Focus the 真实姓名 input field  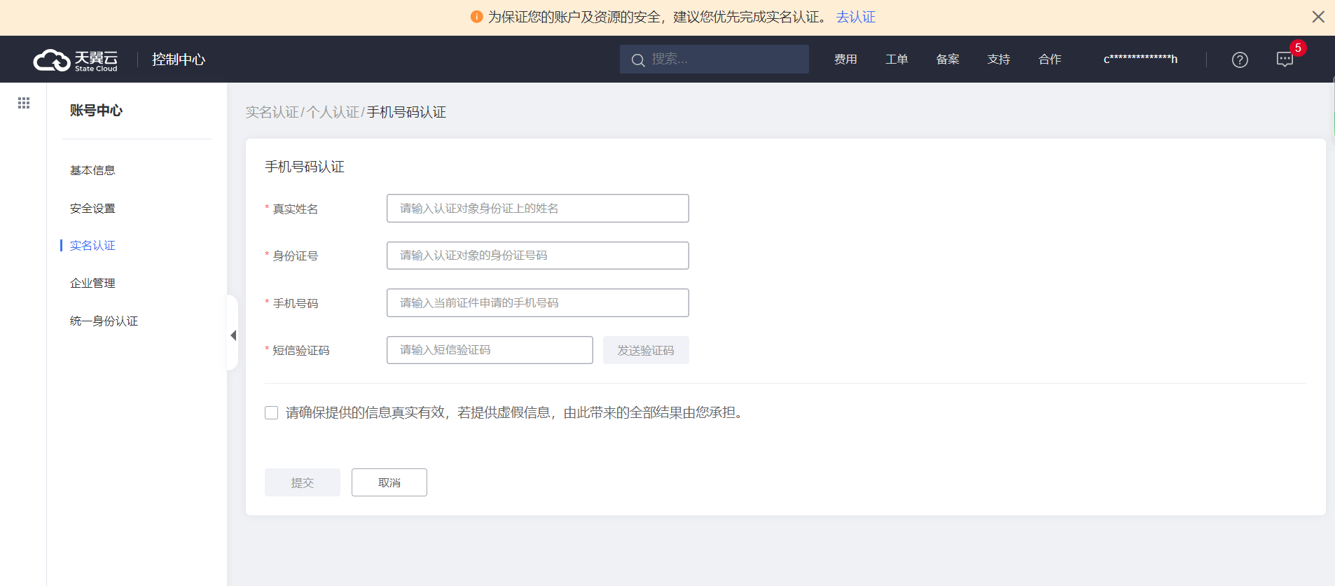point(537,209)
